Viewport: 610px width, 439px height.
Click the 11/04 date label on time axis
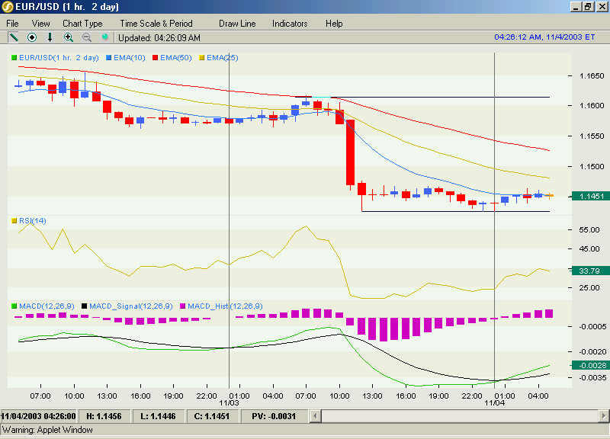(494, 403)
